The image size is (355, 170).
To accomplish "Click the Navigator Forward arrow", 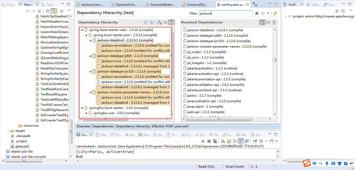I will coord(33,11).
